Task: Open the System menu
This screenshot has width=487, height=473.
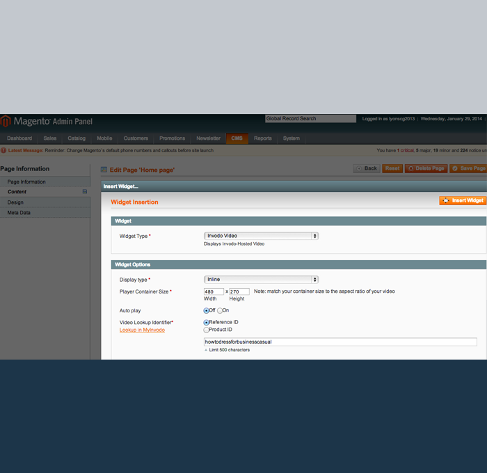Action: (292, 138)
